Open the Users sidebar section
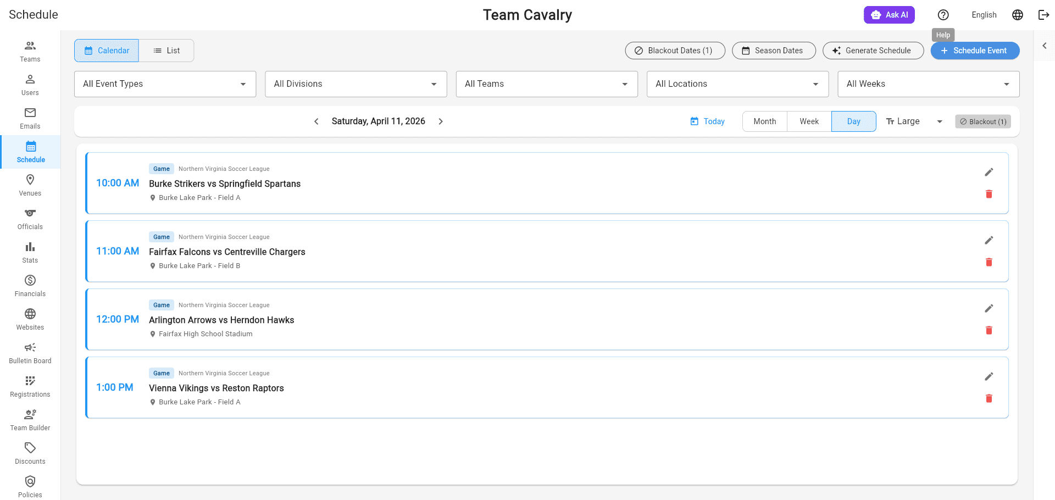Image resolution: width=1055 pixels, height=500 pixels. (30, 85)
